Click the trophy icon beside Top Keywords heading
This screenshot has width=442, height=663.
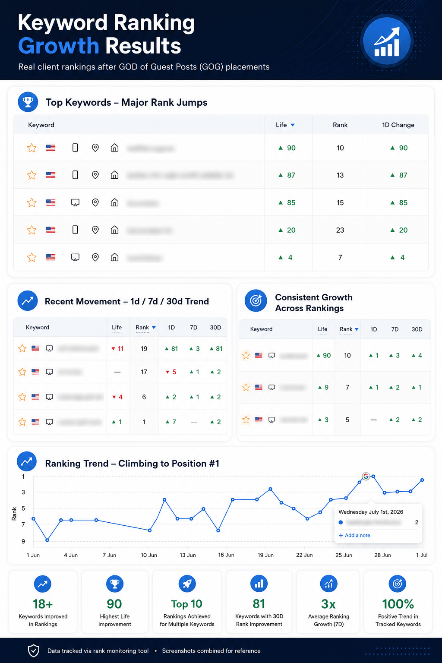[x=28, y=102]
